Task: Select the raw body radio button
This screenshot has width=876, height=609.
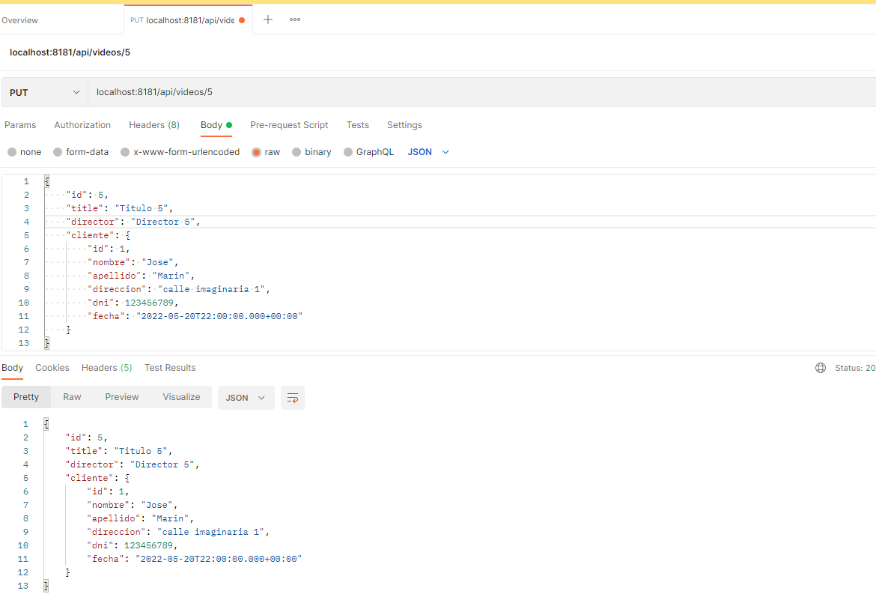Action: click(x=255, y=151)
